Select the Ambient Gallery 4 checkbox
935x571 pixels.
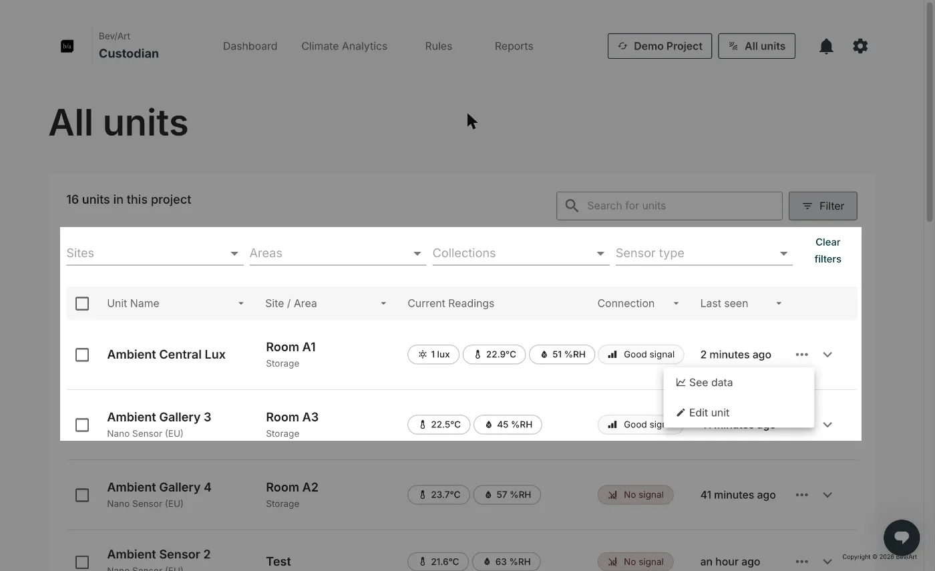pyautogui.click(x=82, y=495)
